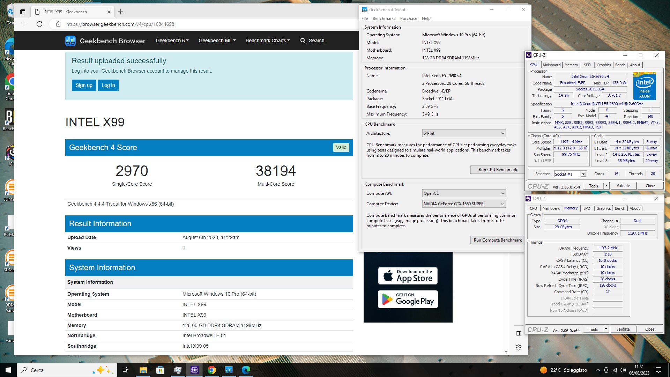Switch to Memory tab in top CPU-Z window
The height and width of the screenshot is (377, 670).
pos(571,65)
